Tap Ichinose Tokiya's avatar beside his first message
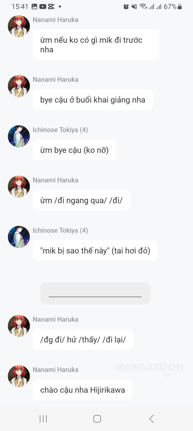193x431 pixels. (19, 136)
